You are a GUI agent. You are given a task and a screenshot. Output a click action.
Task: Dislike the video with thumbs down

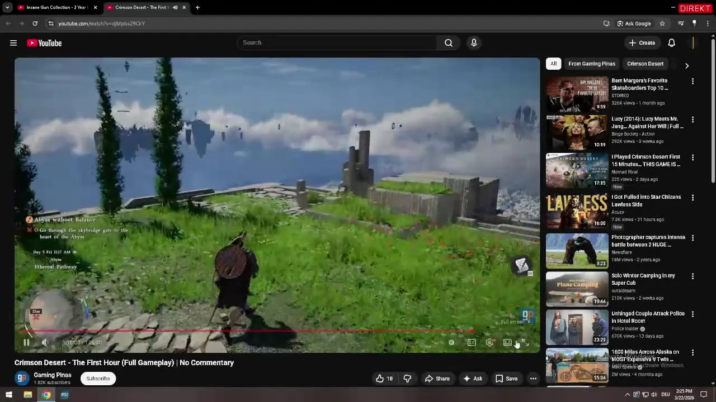[407, 379]
